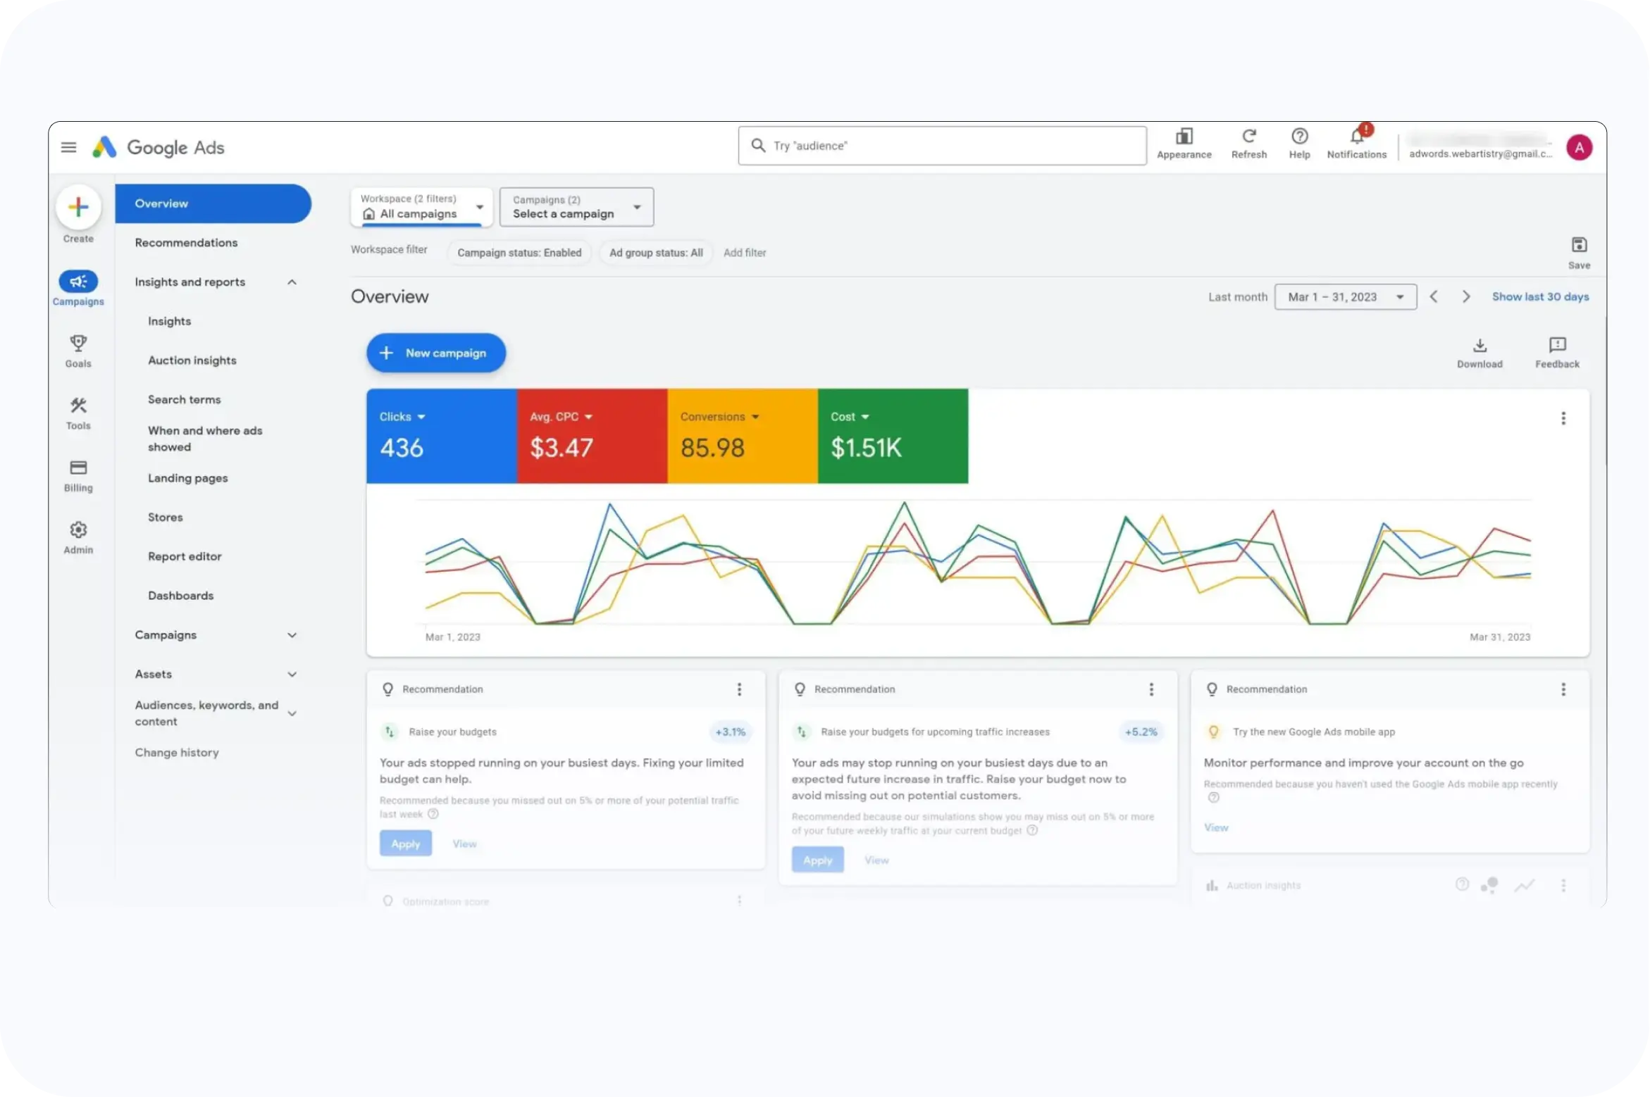Click the New campaign button
The height and width of the screenshot is (1097, 1650).
(435, 353)
